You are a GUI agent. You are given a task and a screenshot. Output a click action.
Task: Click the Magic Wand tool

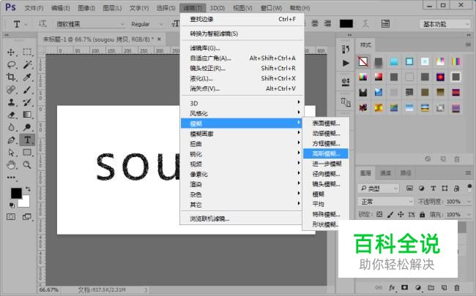(27, 65)
